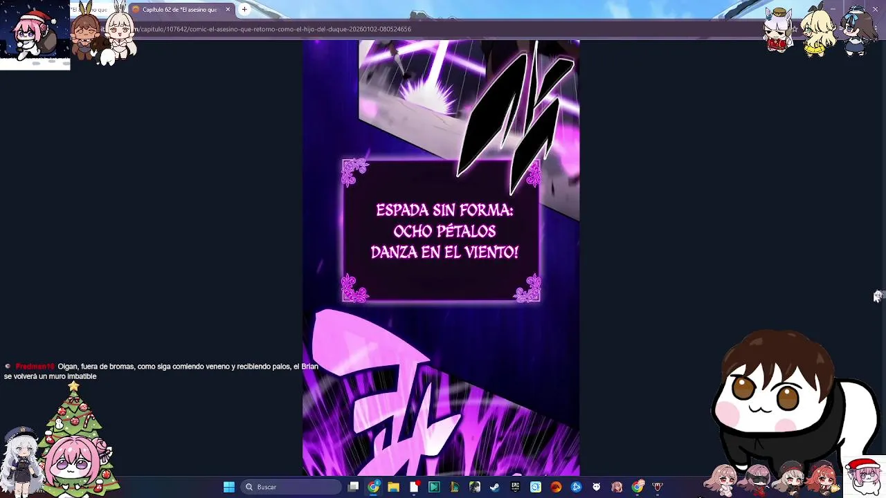Open Task View from the taskbar
The image size is (886, 498).
[353, 487]
